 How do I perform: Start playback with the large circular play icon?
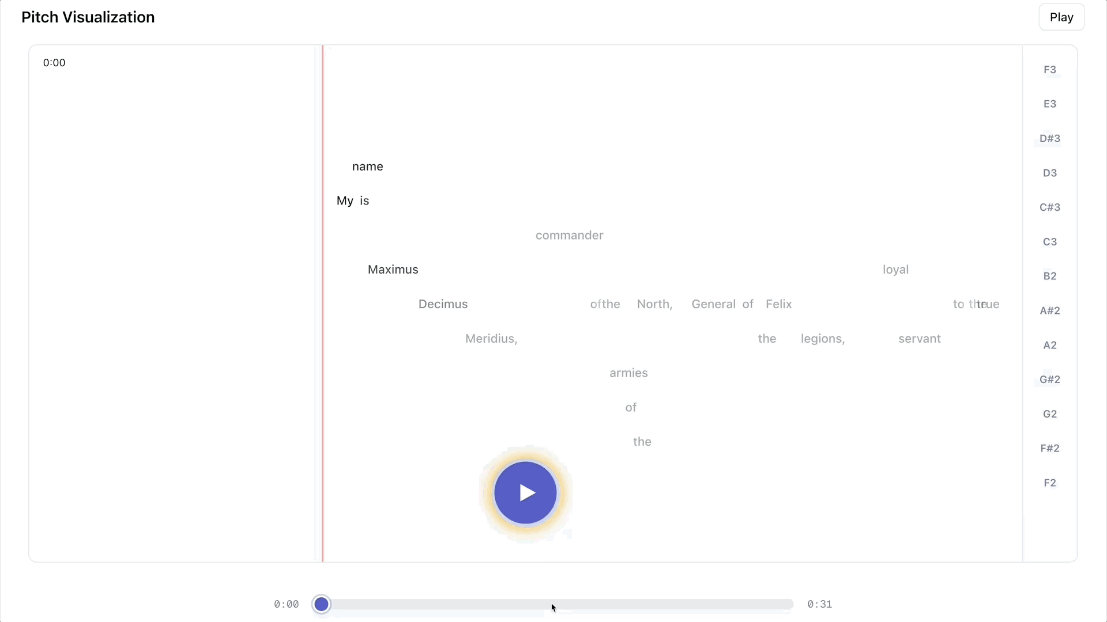[x=525, y=493]
